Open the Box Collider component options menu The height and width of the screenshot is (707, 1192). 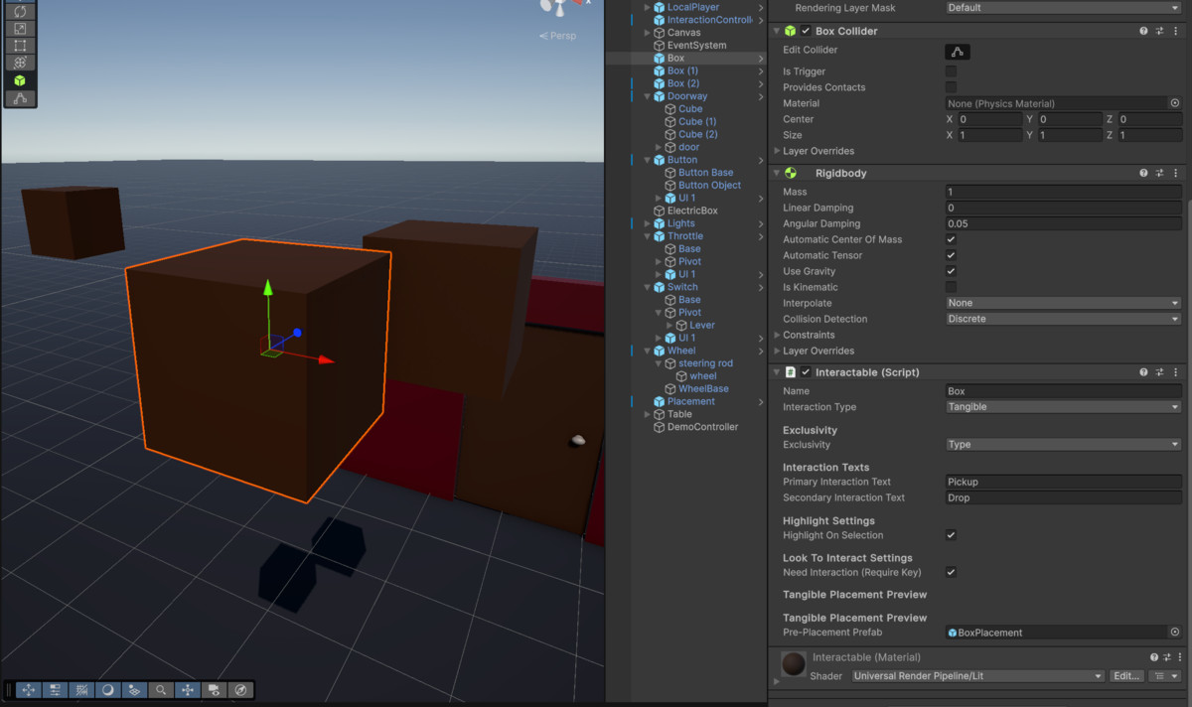tap(1176, 31)
